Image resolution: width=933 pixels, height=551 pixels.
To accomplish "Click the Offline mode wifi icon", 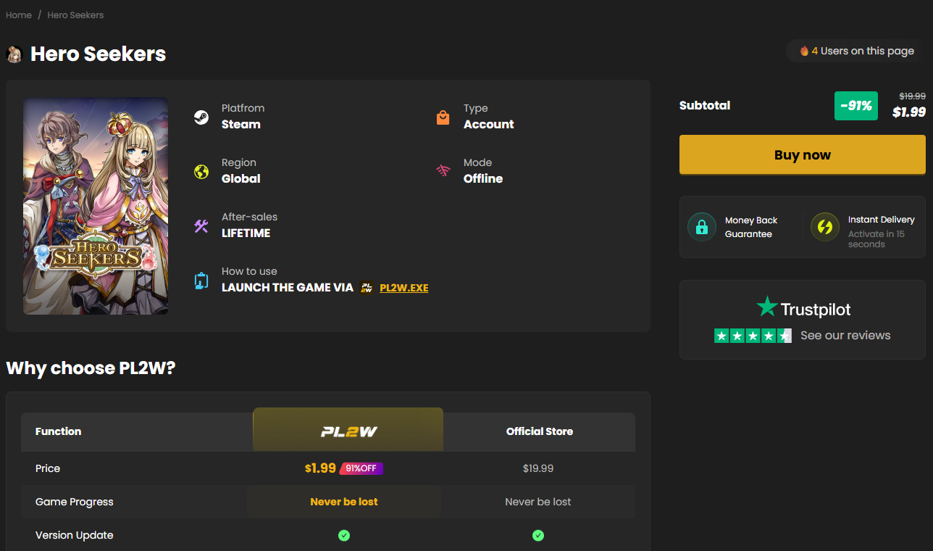I will pyautogui.click(x=443, y=171).
